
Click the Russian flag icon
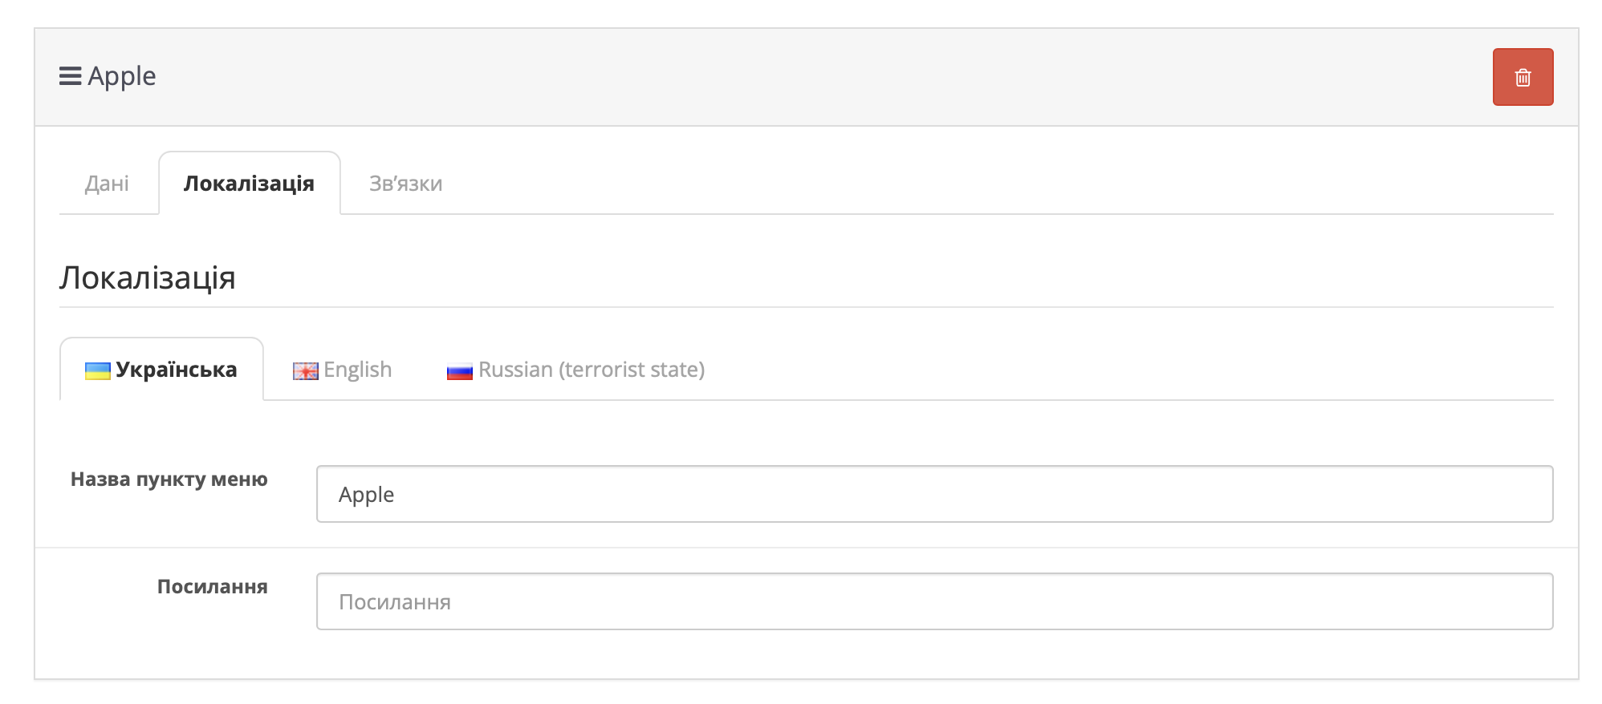(459, 371)
